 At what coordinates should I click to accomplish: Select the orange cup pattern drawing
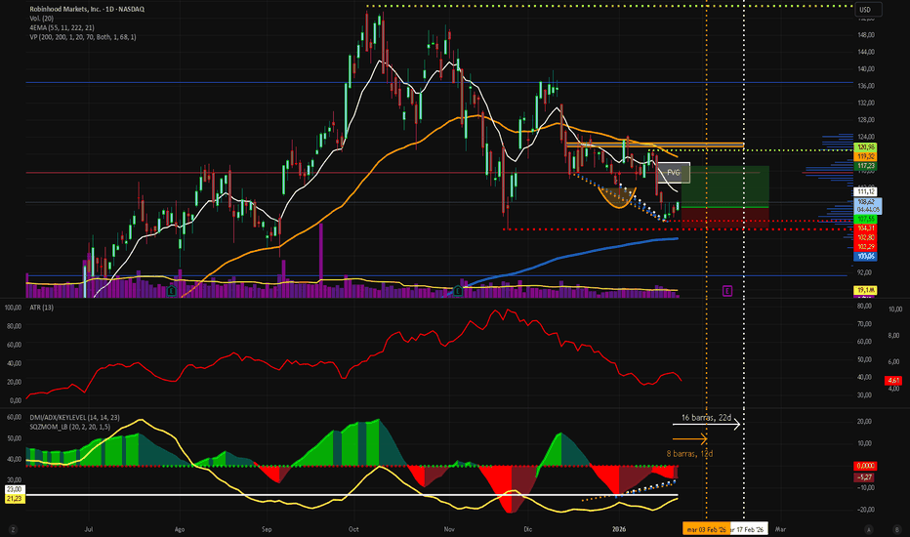tap(615, 198)
